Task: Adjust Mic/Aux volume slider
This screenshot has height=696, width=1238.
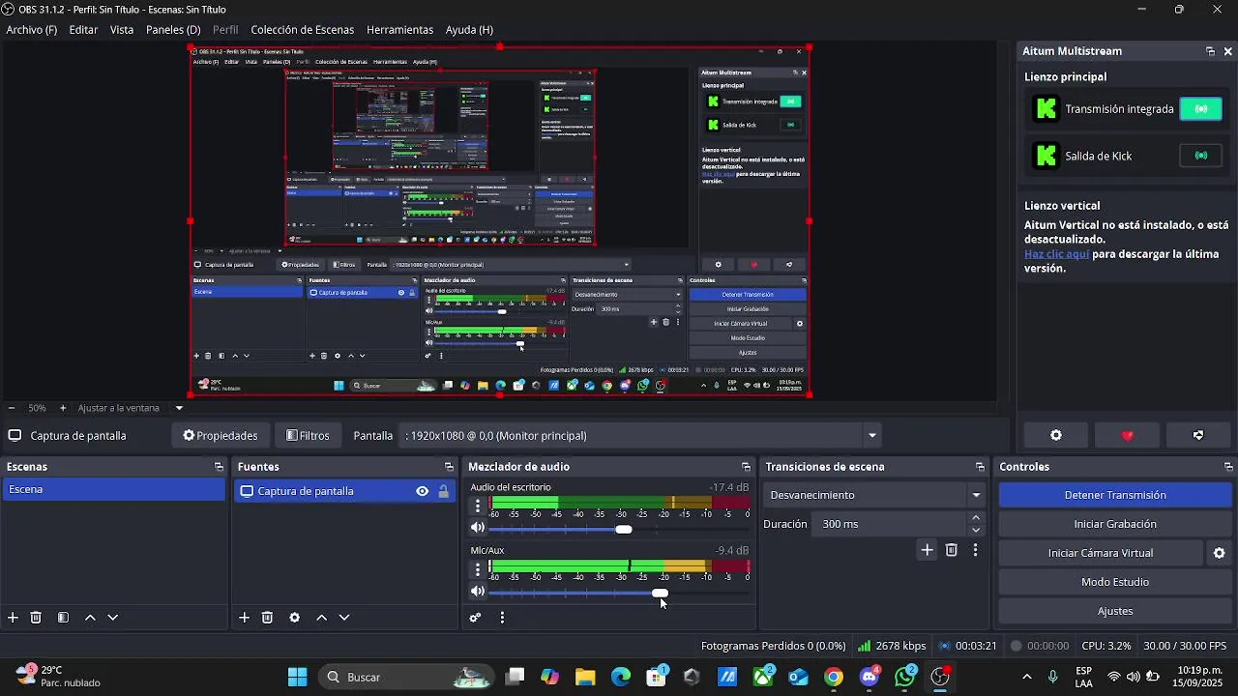Action: coord(660,593)
